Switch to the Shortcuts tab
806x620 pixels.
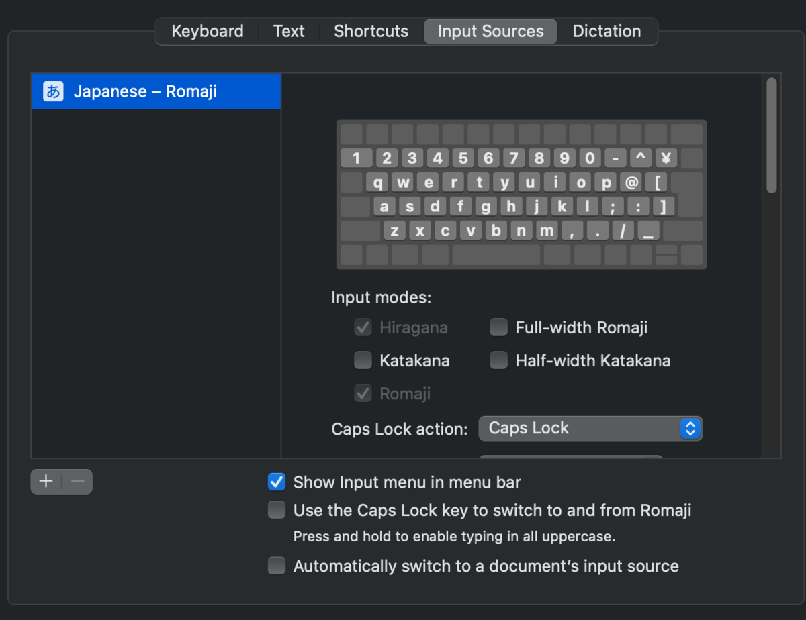coord(371,32)
